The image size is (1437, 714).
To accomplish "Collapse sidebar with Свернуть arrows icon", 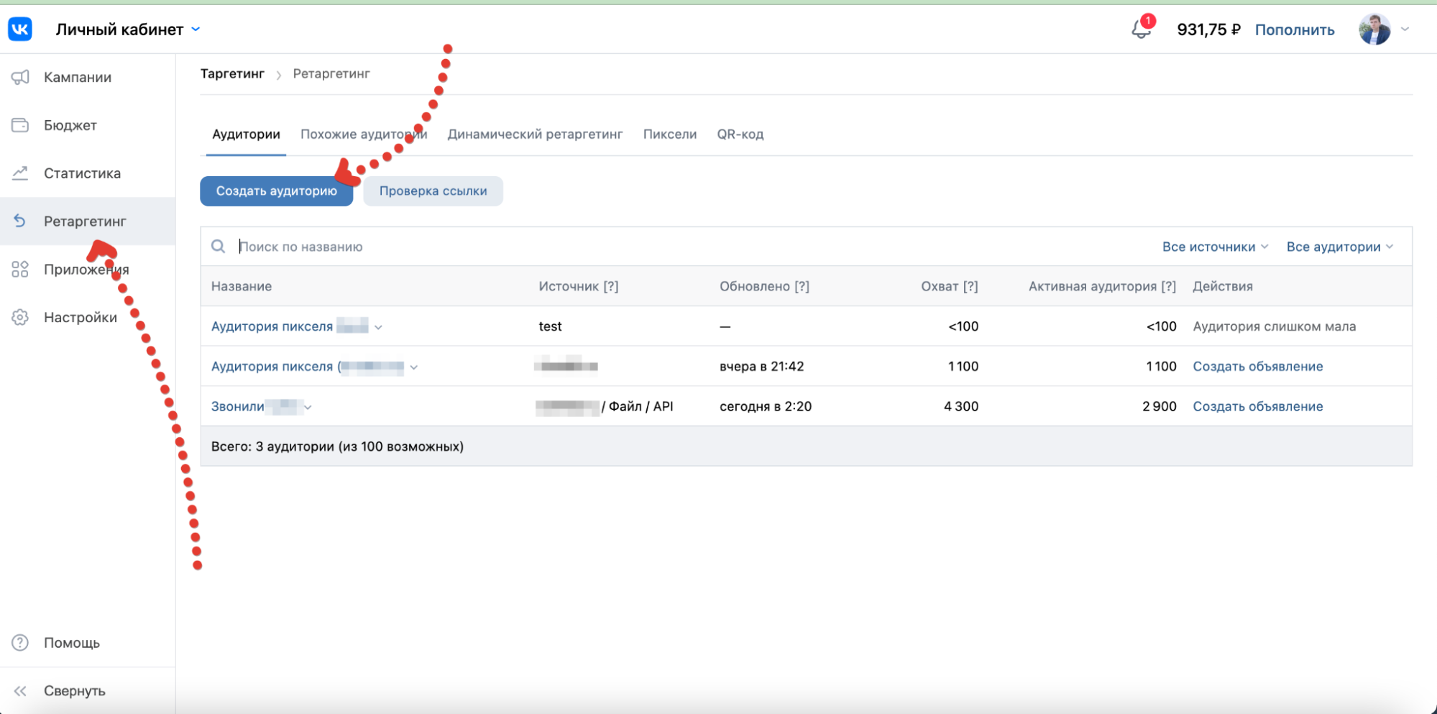I will 20,691.
